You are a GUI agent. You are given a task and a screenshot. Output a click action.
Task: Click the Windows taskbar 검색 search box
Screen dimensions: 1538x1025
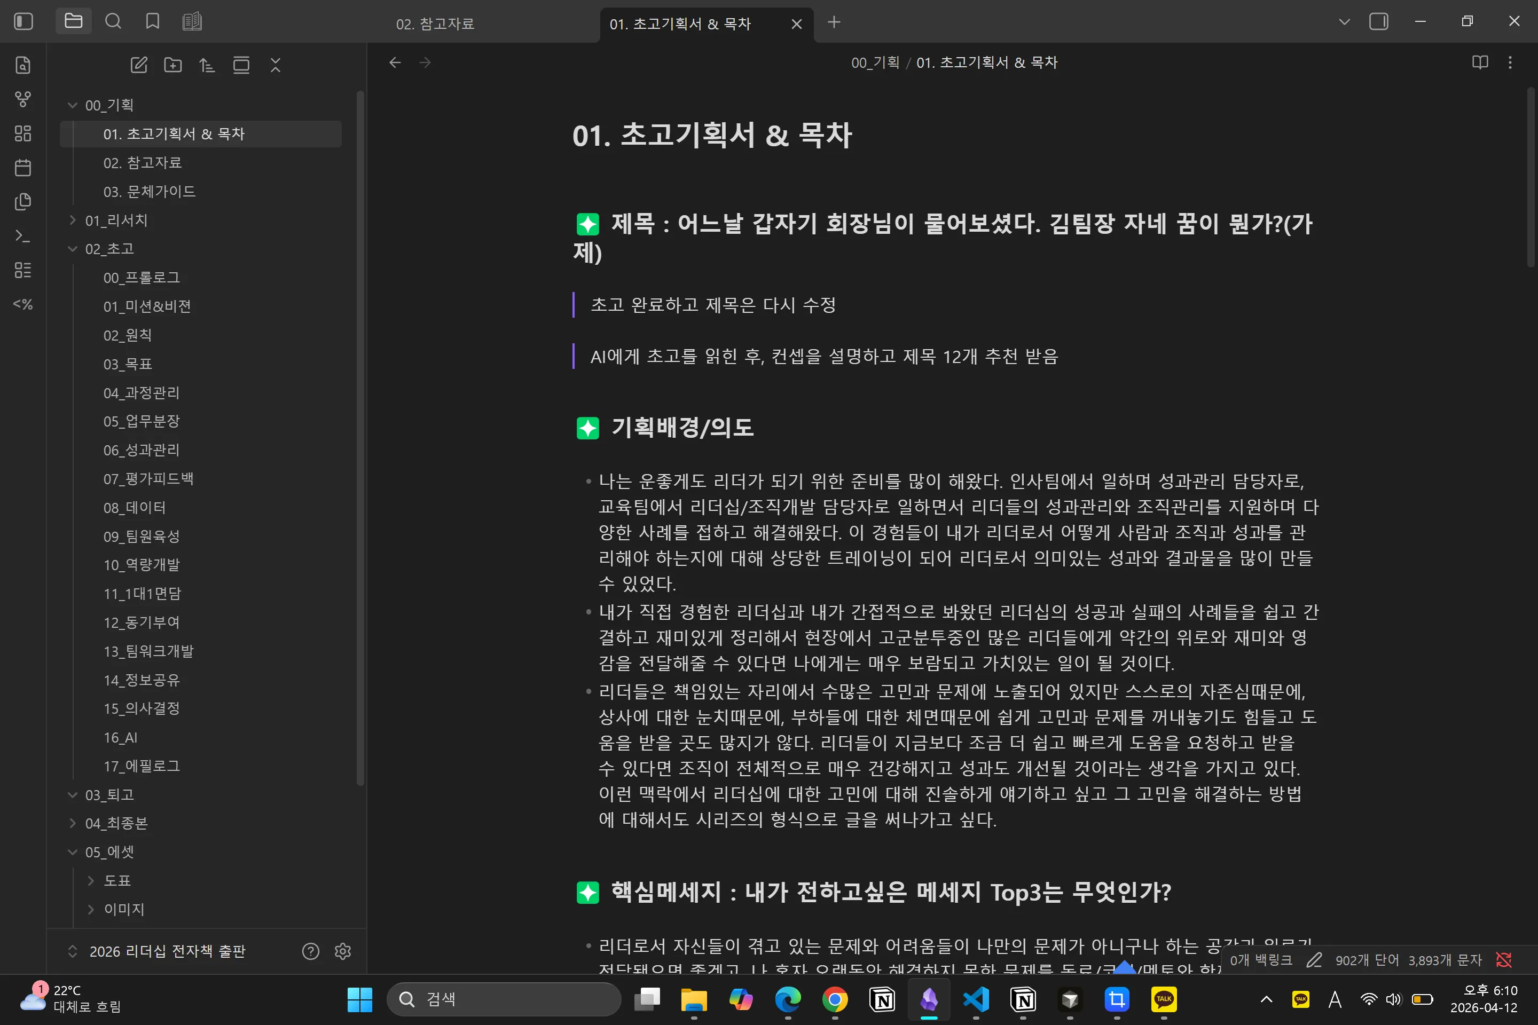point(504,999)
